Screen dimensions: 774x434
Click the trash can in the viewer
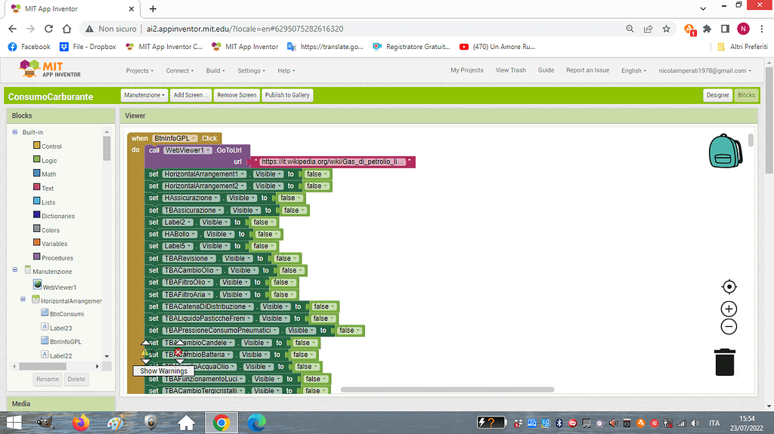(x=725, y=362)
